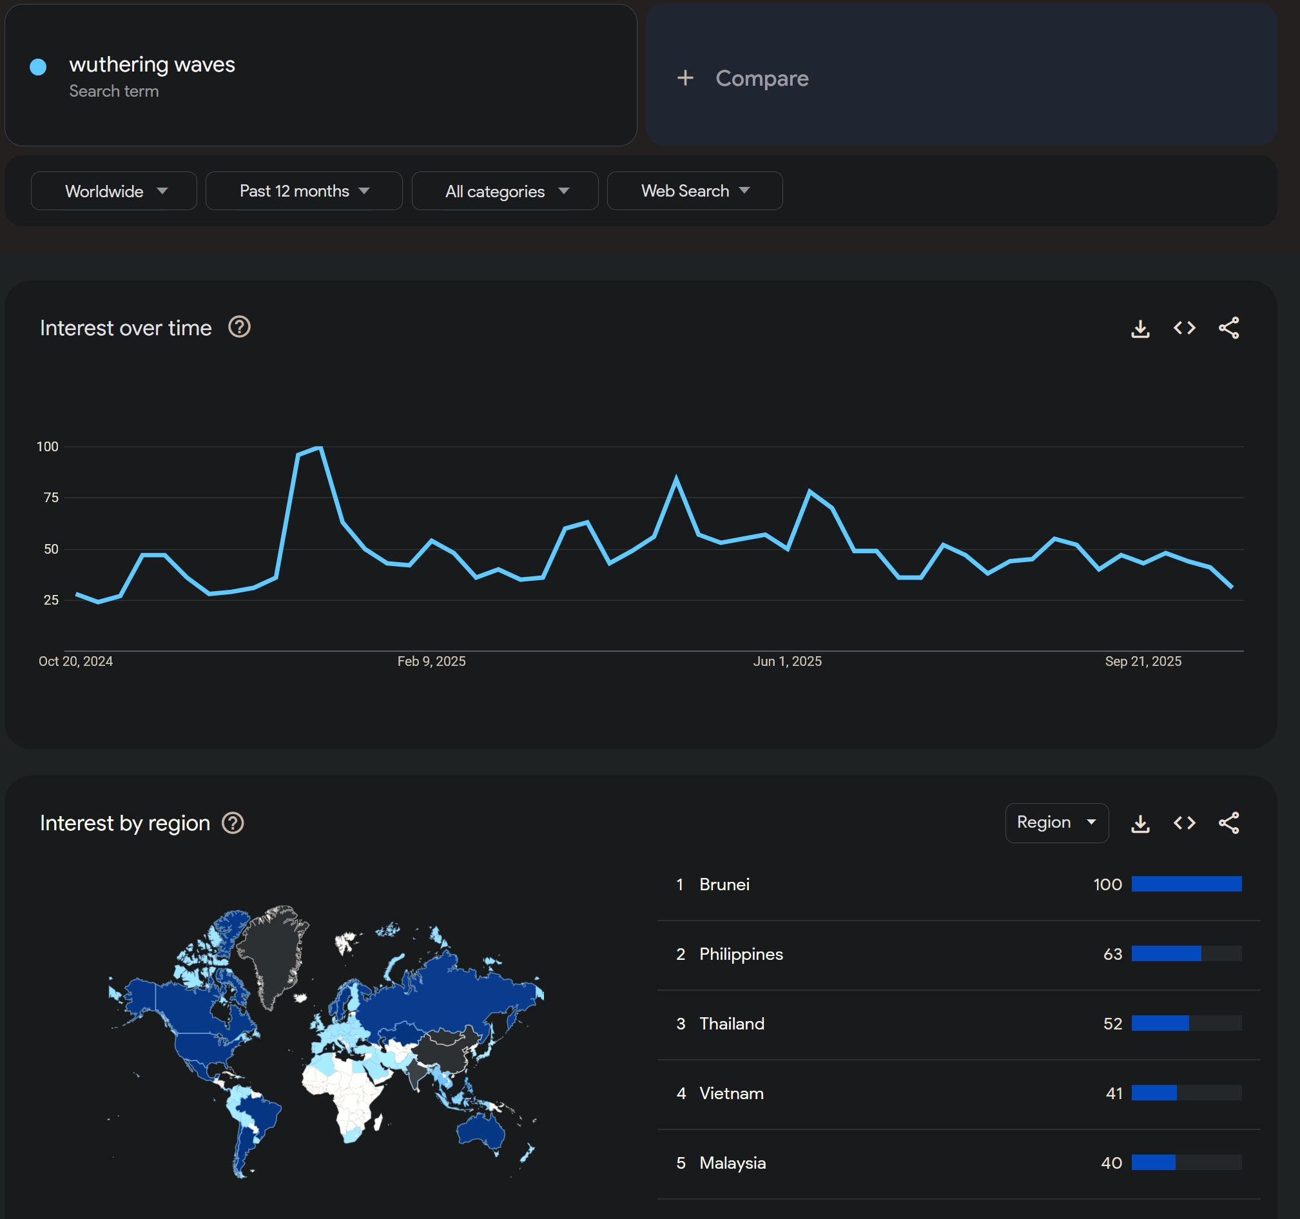Image resolution: width=1300 pixels, height=1219 pixels.
Task: Expand the Past 12 months dropdown
Action: point(304,191)
